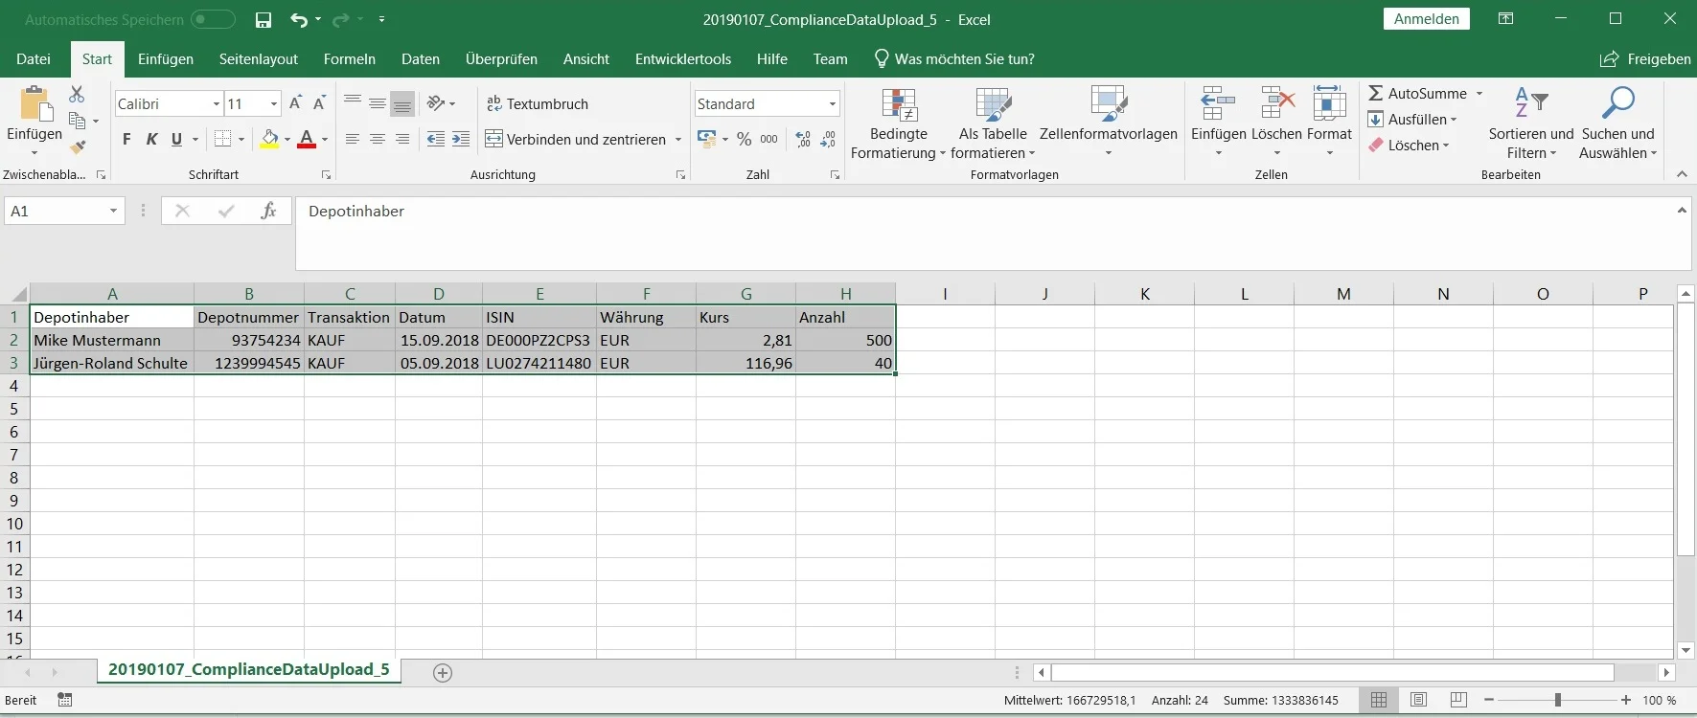The width and height of the screenshot is (1697, 718).
Task: Open the font name Calibri dropdown
Action: tap(217, 103)
